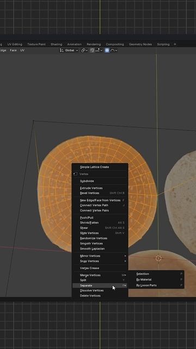
Task: Open the snapping options dropdown
Action: coord(99,50)
